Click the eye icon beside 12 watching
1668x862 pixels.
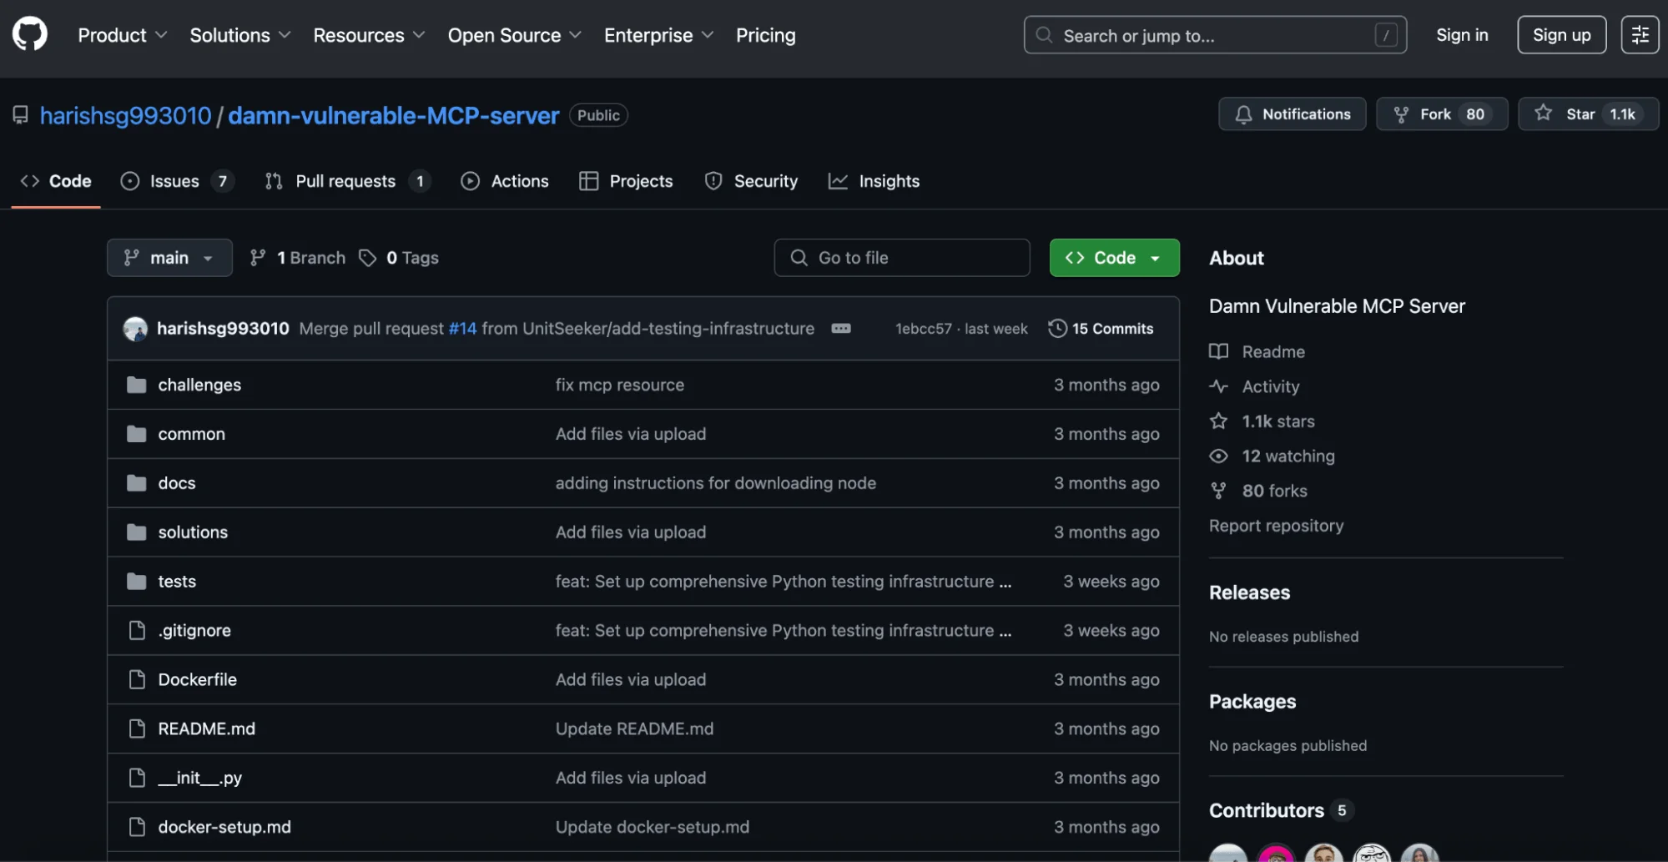click(1218, 456)
